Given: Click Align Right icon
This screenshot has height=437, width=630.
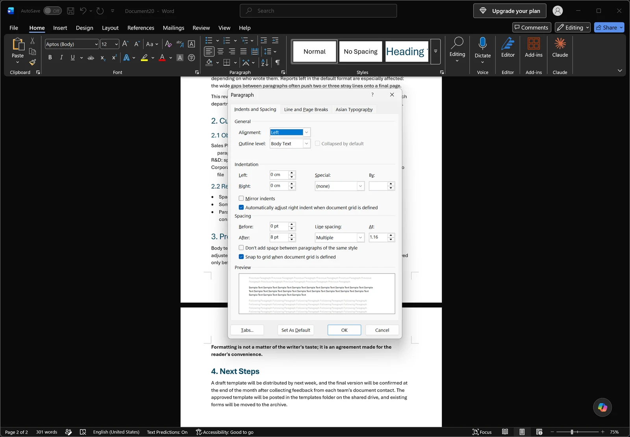Looking at the screenshot, I should tap(232, 52).
